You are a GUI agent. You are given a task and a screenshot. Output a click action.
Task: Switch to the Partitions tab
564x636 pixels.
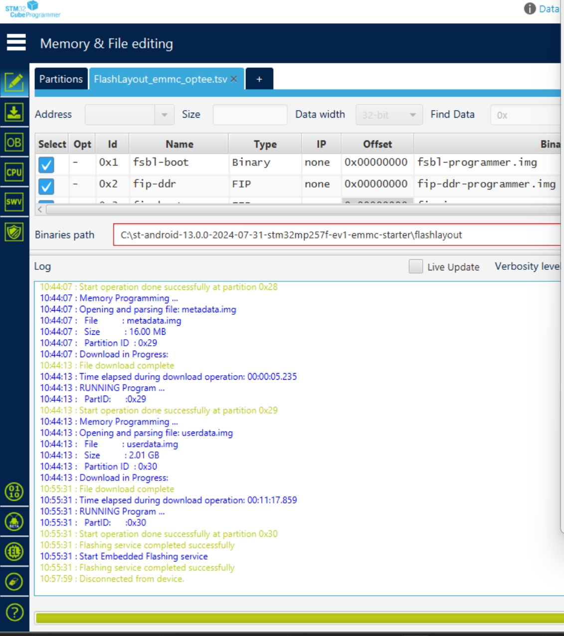pyautogui.click(x=60, y=78)
